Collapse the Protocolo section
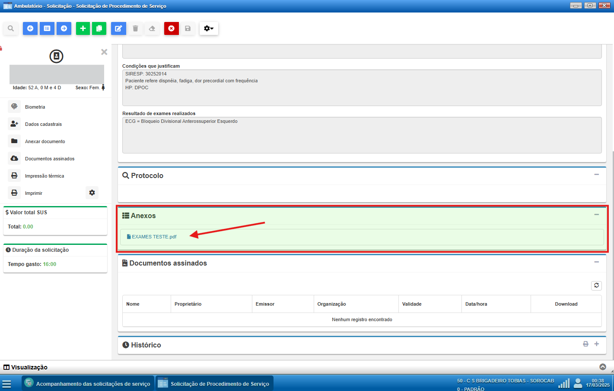This screenshot has width=614, height=391. (x=596, y=175)
